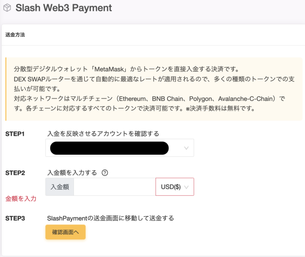This screenshot has width=305, height=257.
Task: Click the 確認画面へ button
Action: pos(65,232)
